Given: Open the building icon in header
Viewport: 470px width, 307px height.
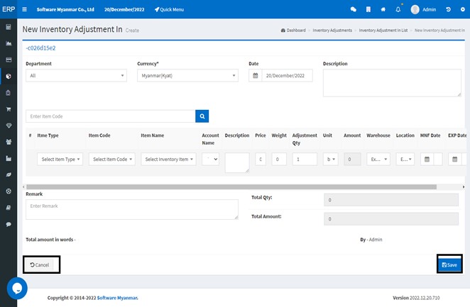Looking at the screenshot, I should coord(368,9).
